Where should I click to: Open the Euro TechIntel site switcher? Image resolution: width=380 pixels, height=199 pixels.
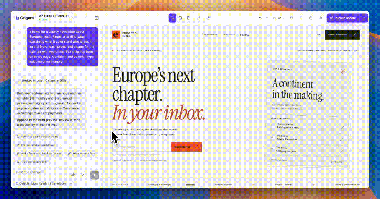tap(57, 18)
